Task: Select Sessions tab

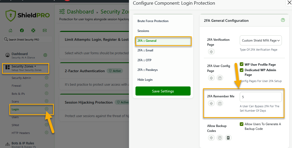Action: coord(143,31)
